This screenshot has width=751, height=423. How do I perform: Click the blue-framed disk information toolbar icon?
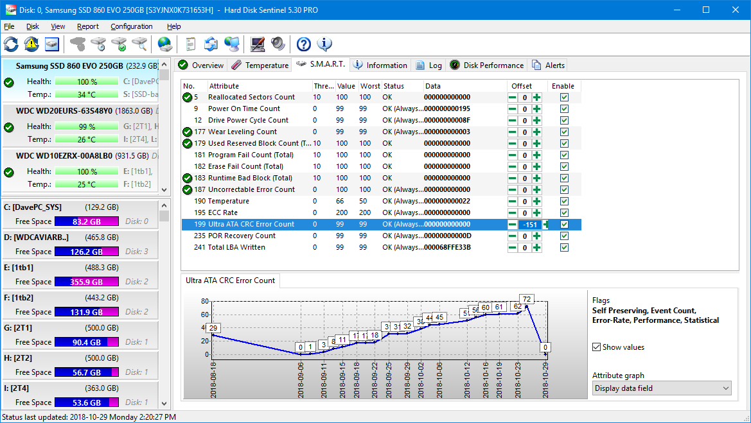tap(52, 44)
